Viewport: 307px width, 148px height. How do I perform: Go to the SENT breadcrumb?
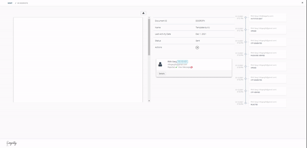point(10,3)
